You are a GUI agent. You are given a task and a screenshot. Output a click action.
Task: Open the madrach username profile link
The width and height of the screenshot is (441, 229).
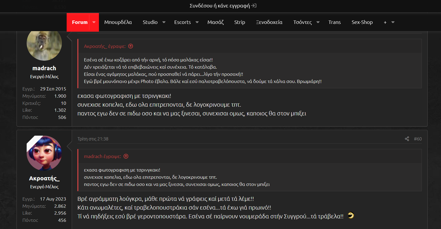pyautogui.click(x=44, y=68)
